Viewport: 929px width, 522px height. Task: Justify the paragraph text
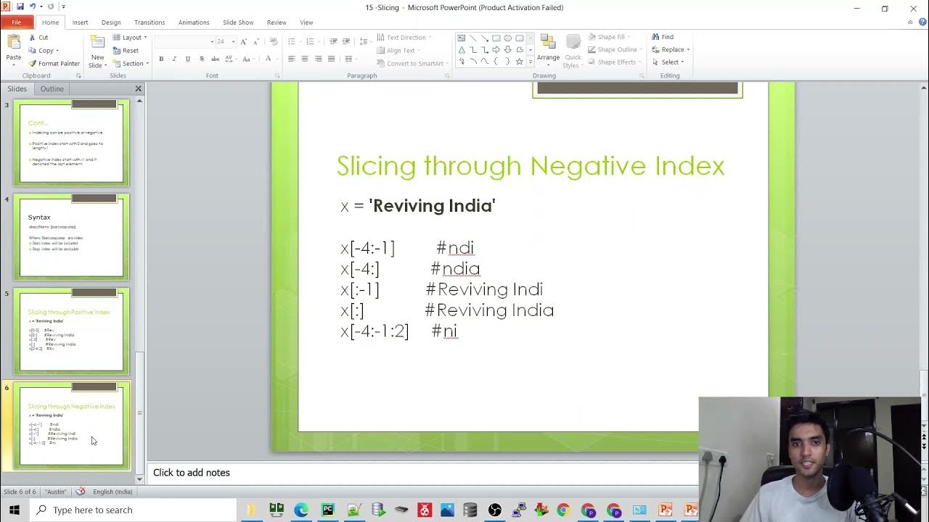point(332,59)
